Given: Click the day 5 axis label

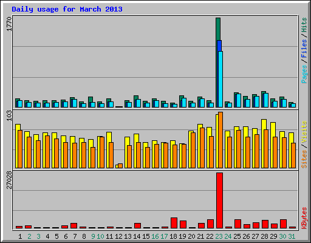Looking at the screenshot, I should [56, 236].
